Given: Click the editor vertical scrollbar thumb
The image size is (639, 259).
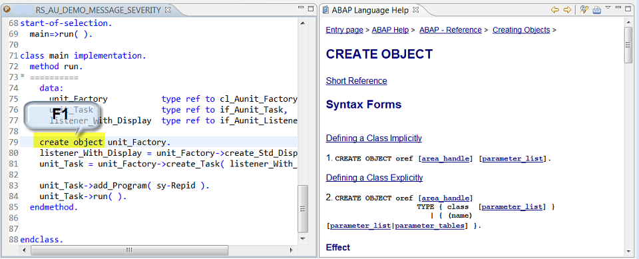Looking at the screenshot, I should pyautogui.click(x=302, y=209).
